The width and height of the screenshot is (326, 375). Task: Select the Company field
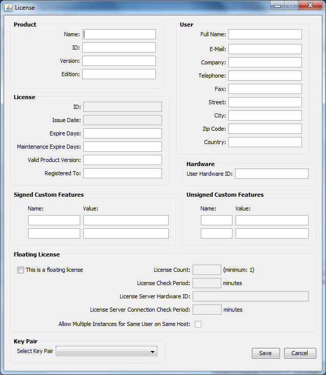(265, 62)
